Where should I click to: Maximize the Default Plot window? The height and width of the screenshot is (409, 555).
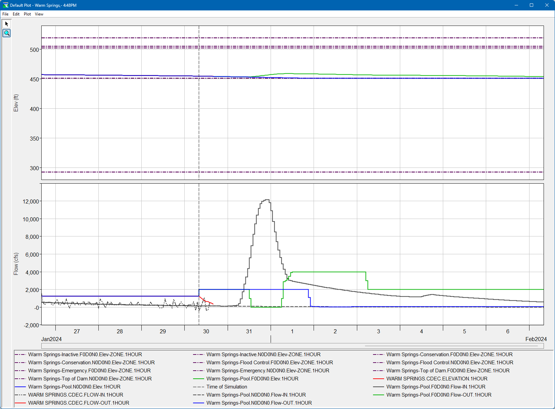click(x=531, y=5)
